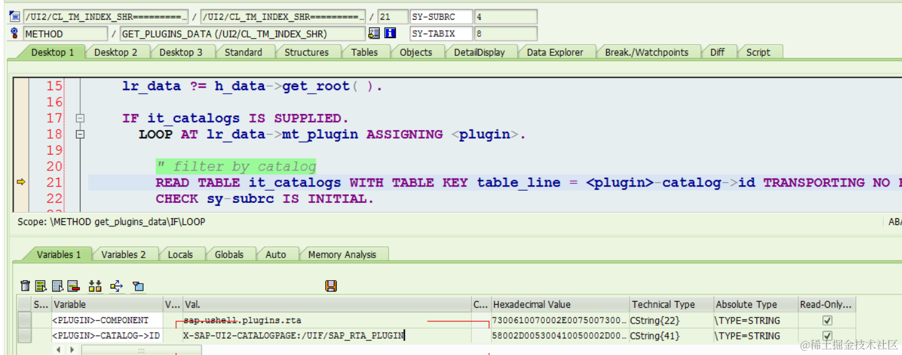Click the SY-SUBRC value field showing 4
The width and height of the screenshot is (902, 355).
pyautogui.click(x=506, y=17)
